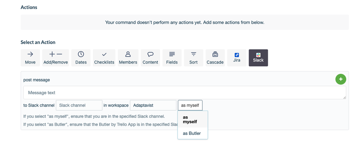This screenshot has width=363, height=145.
Task: Expand the "as myself" sender dropdown
Action: [190, 105]
